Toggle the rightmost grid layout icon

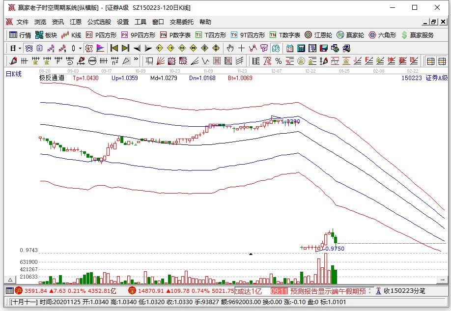(442, 61)
